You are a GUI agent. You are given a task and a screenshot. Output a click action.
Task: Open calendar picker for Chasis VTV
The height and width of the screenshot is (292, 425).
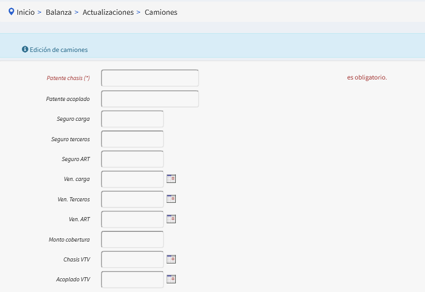171,259
